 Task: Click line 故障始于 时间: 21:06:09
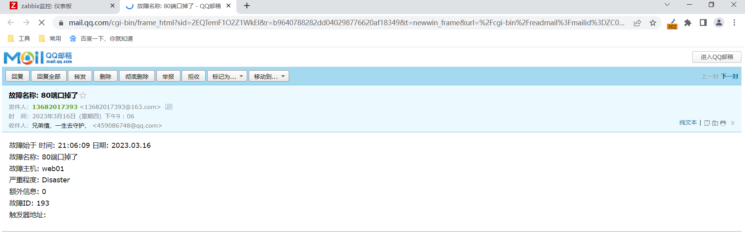(x=50, y=145)
